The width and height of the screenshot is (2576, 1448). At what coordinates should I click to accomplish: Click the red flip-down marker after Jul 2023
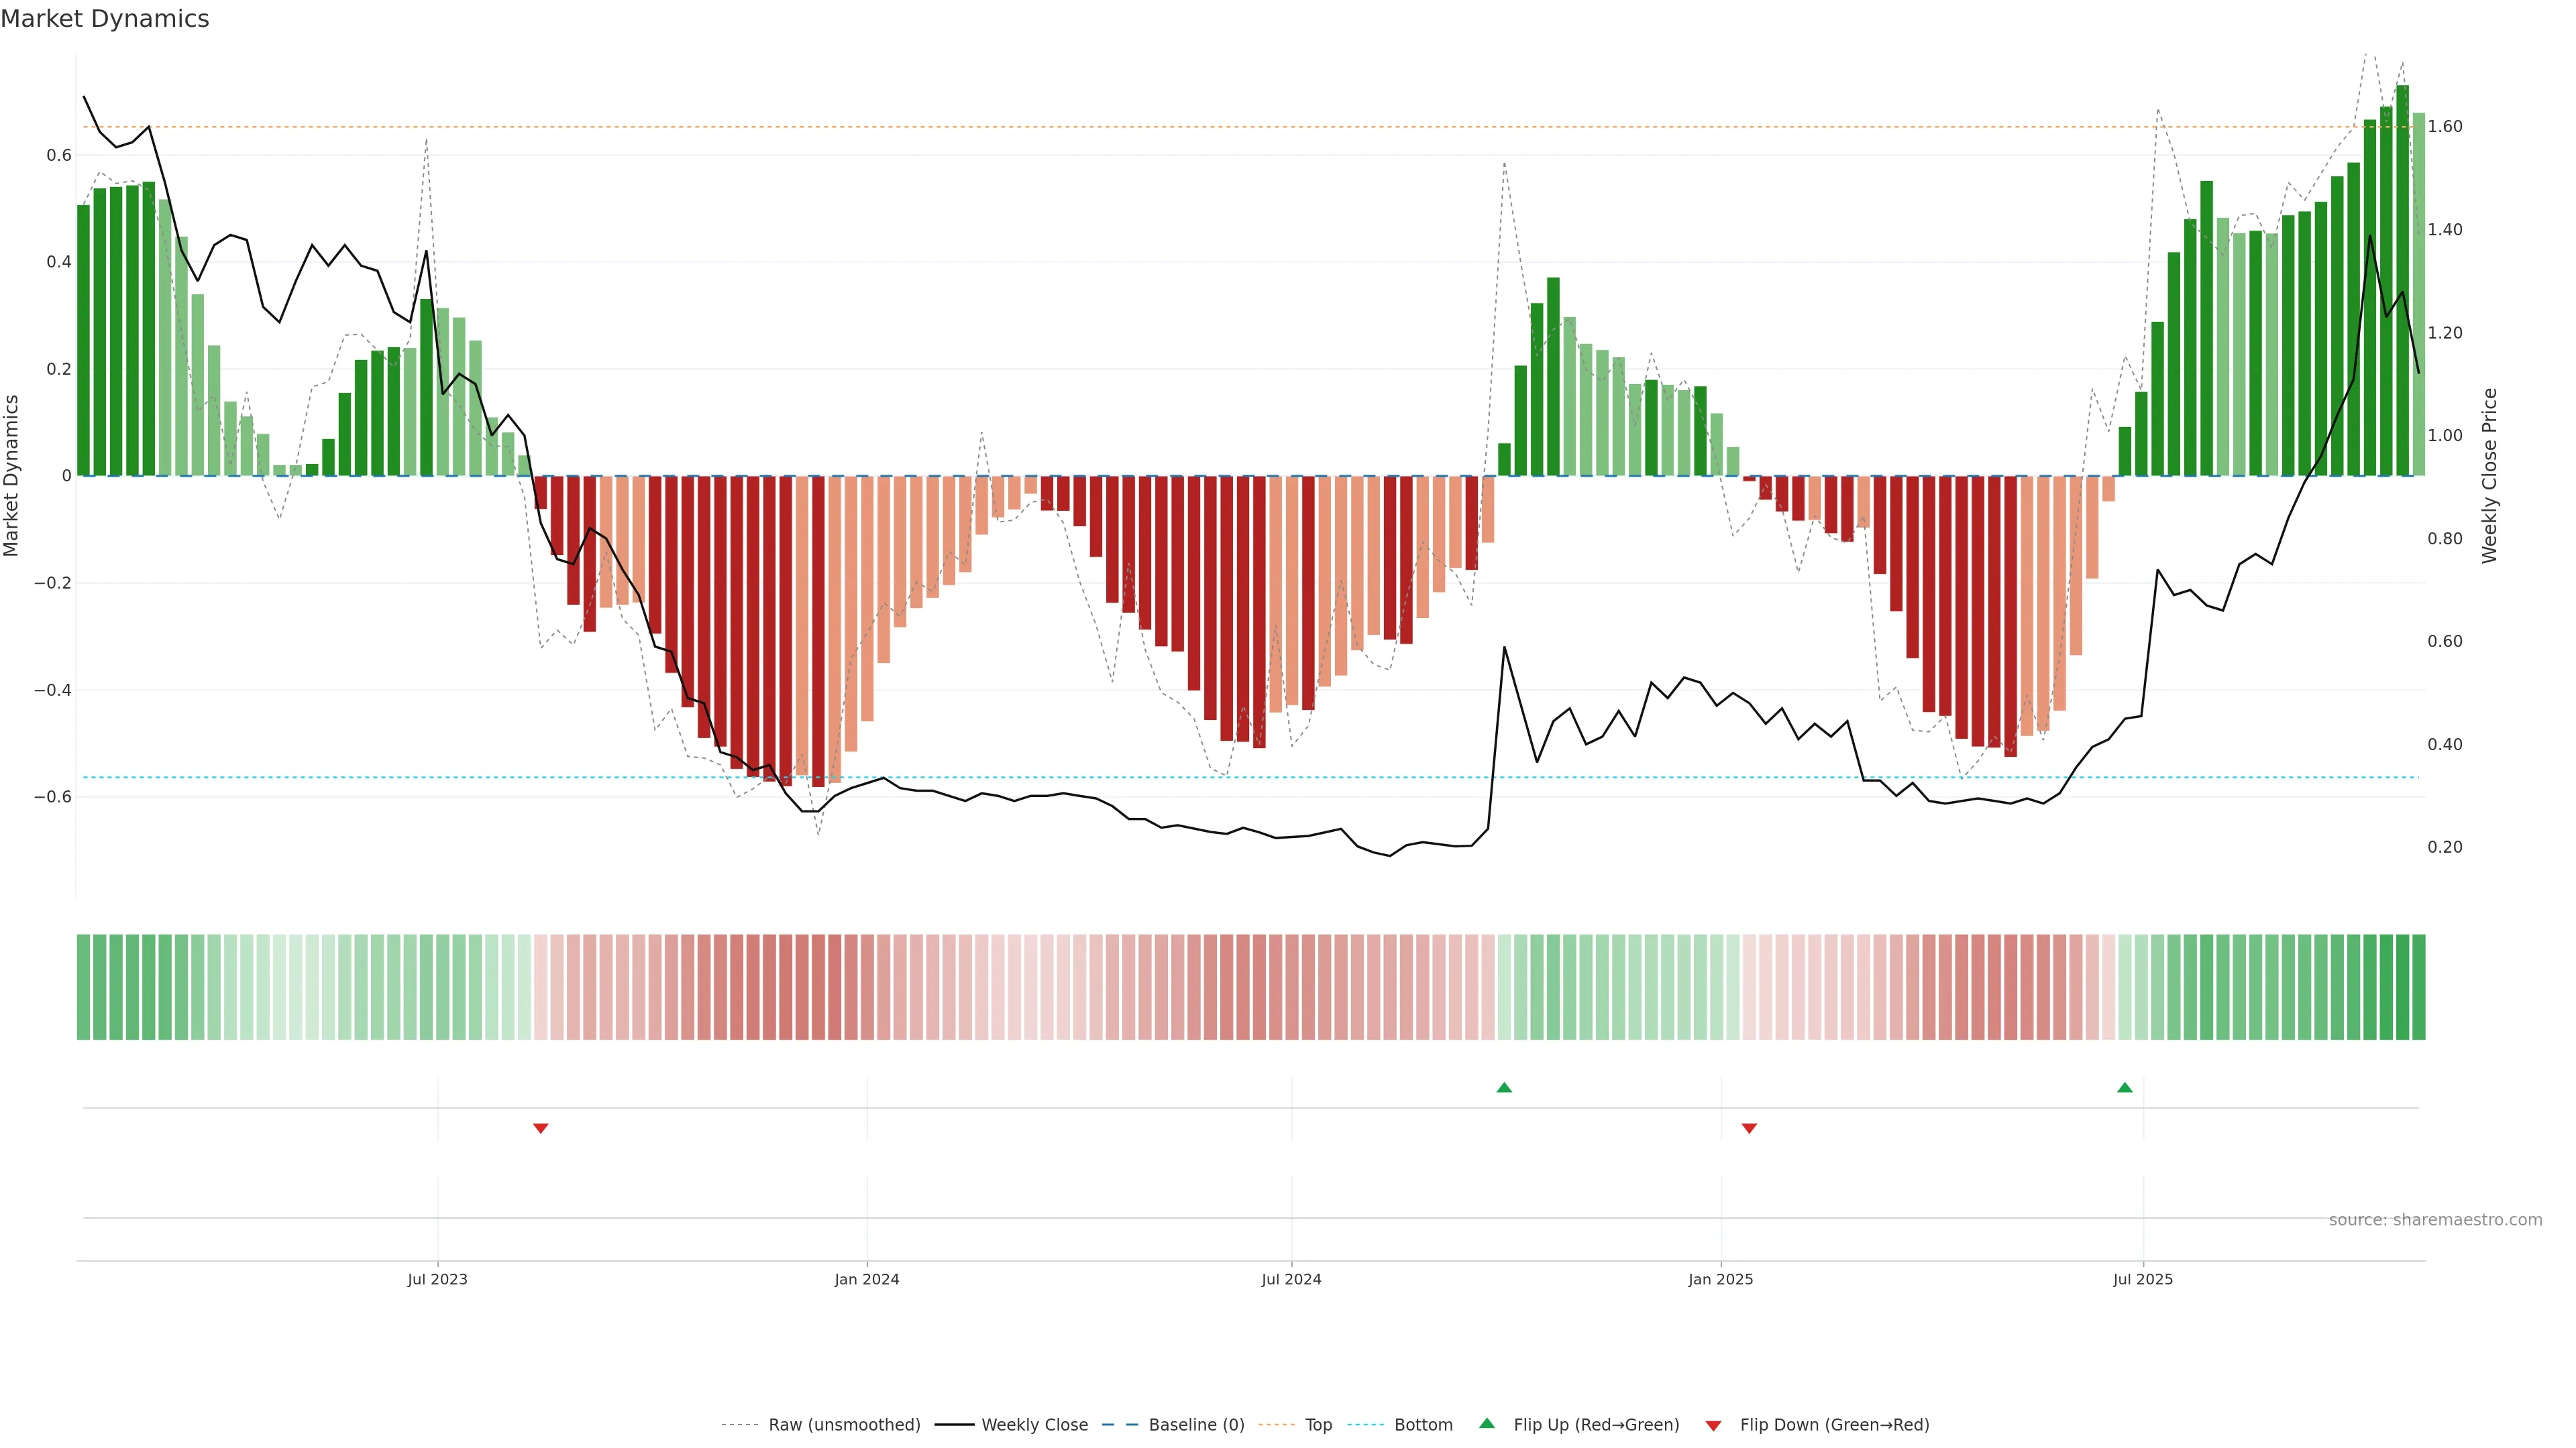[541, 1128]
